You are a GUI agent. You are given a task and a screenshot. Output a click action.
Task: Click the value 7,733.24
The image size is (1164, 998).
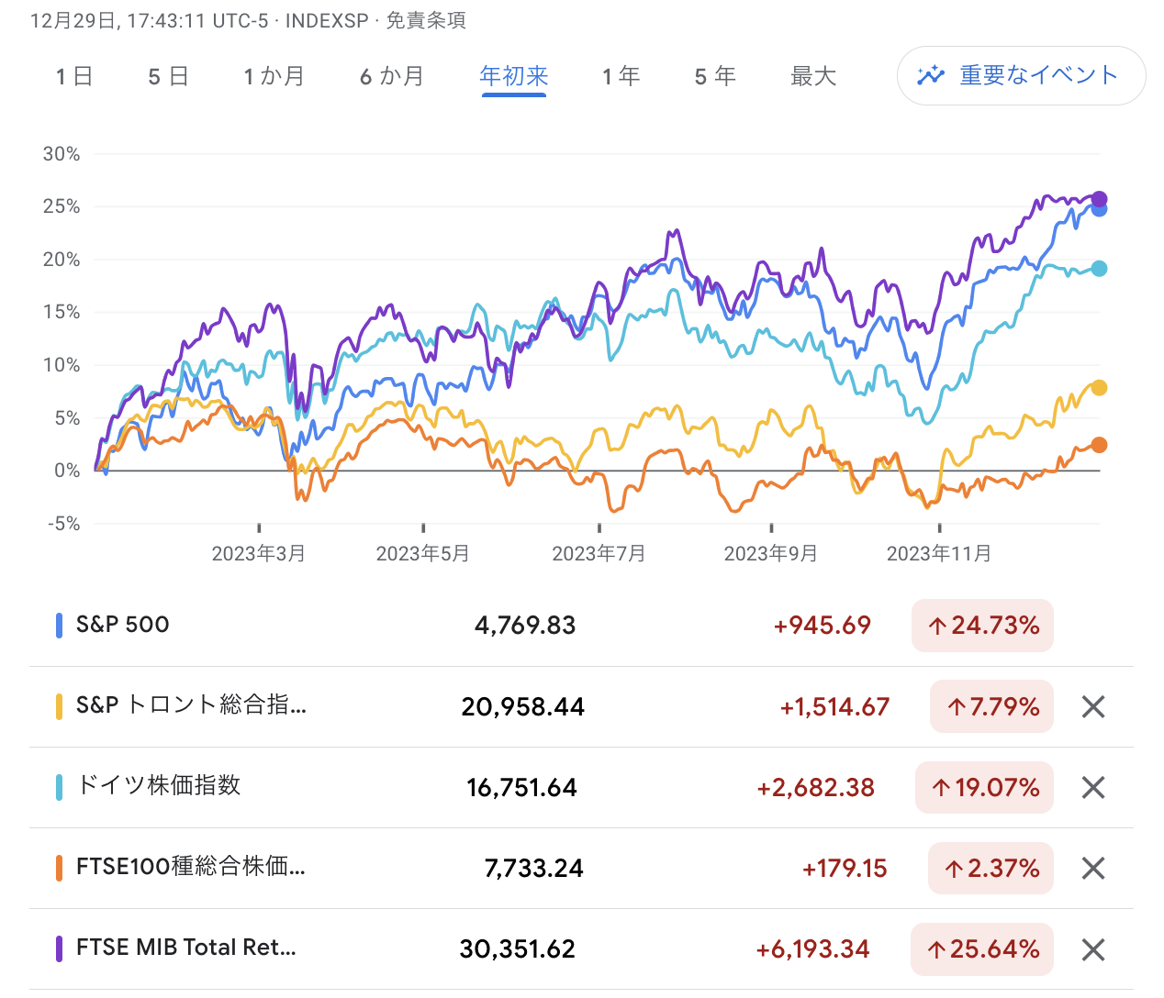534,869
